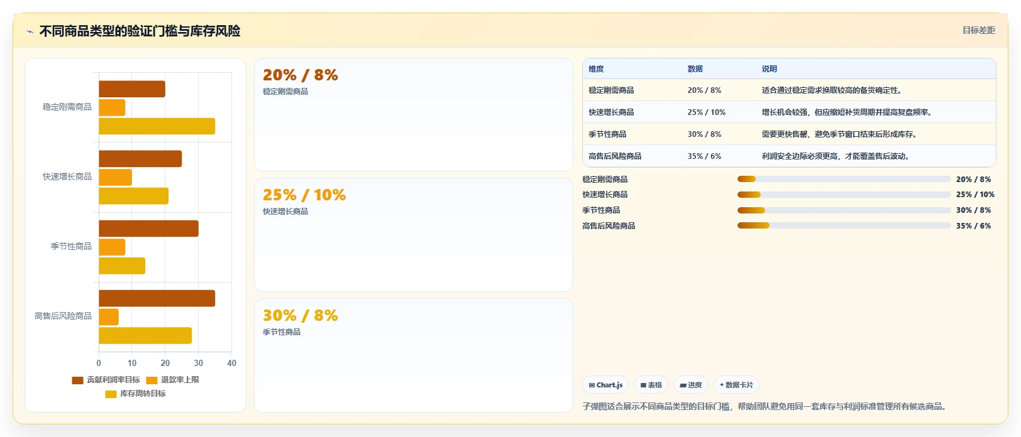Select 季节性商品 cell in the table

(x=607, y=134)
